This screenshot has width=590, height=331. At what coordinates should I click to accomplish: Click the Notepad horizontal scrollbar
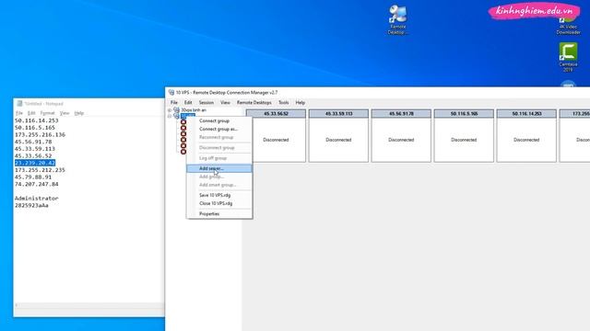pos(89,305)
